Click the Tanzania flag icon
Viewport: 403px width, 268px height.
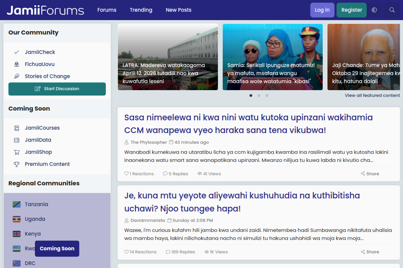click(17, 205)
